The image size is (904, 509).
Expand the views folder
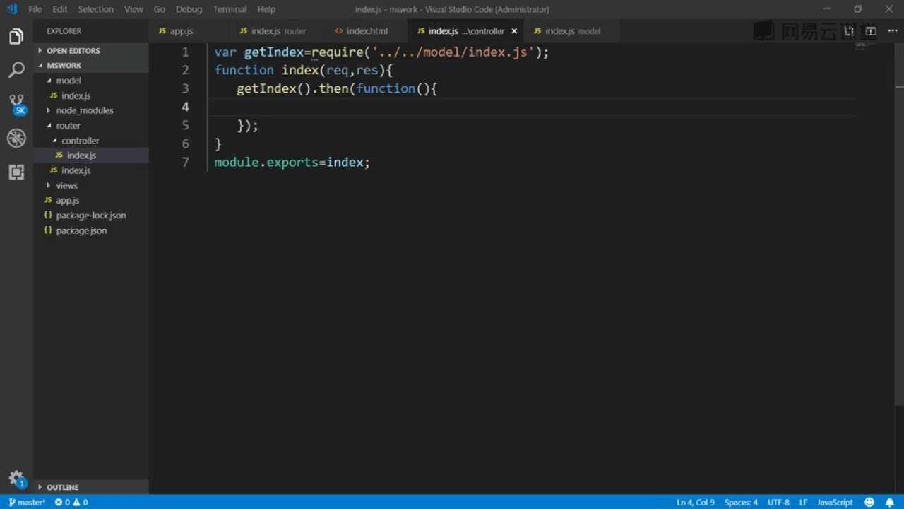(x=91, y=185)
